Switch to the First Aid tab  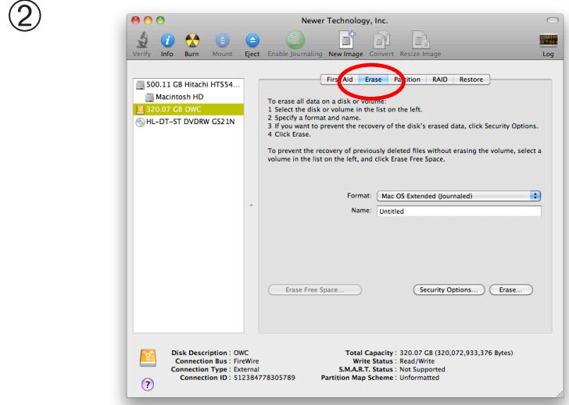(x=340, y=80)
